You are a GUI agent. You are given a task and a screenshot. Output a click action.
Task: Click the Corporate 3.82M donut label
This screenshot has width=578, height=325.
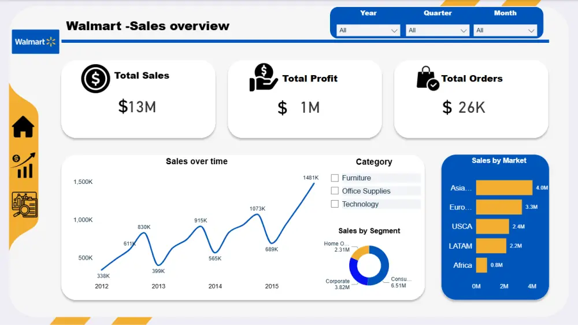click(338, 284)
